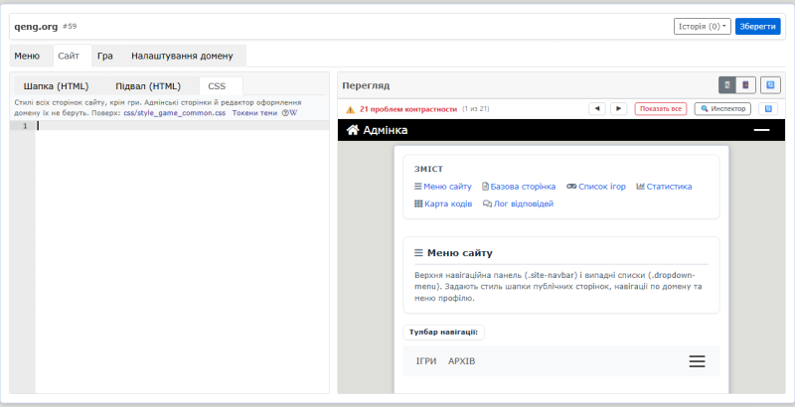Click the Перегляд panel heading
795x407 pixels.
point(366,85)
